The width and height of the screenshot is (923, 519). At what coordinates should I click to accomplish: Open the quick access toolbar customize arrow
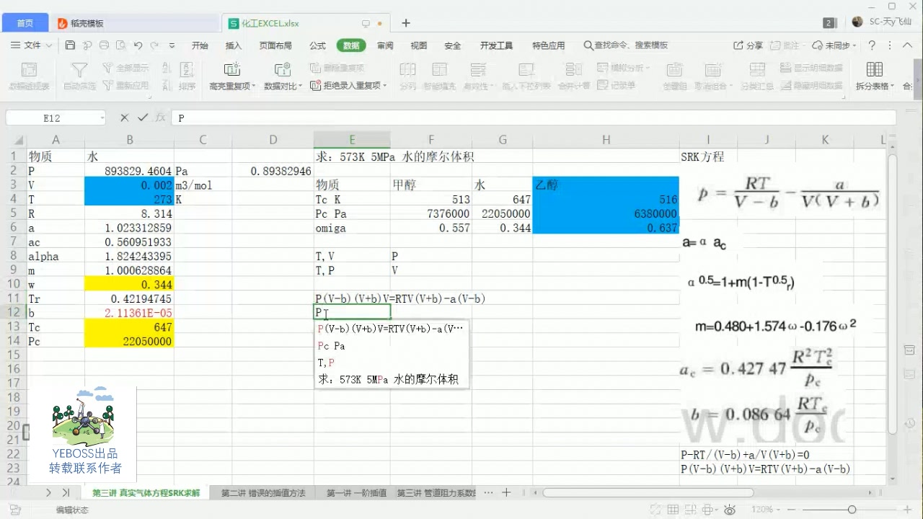pyautogui.click(x=172, y=45)
